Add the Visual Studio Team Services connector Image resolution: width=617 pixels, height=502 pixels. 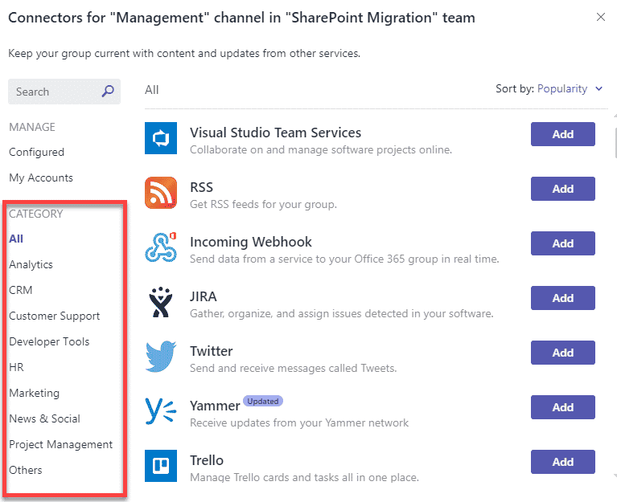(562, 134)
